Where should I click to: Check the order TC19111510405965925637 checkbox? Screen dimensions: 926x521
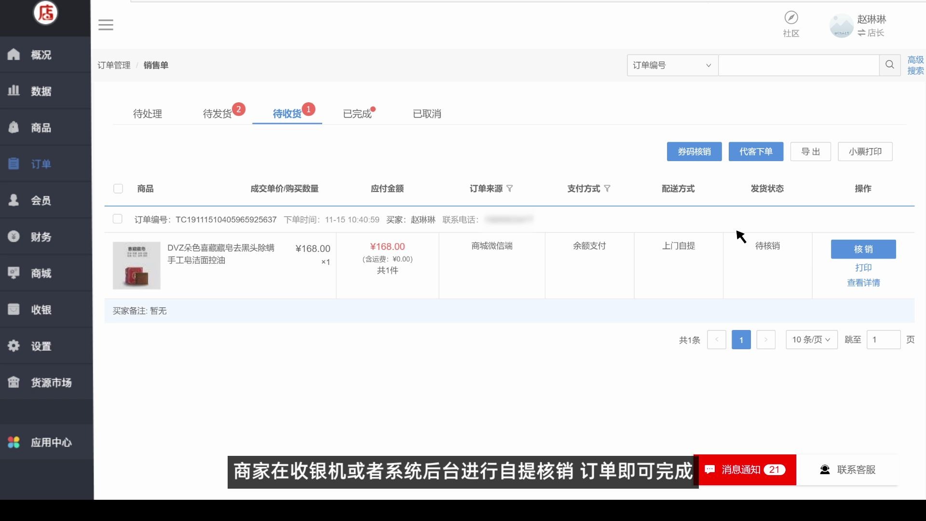coord(117,219)
